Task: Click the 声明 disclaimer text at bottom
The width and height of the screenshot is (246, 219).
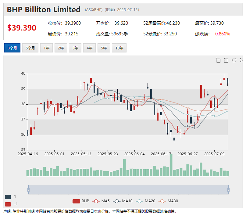Action: click(90, 211)
